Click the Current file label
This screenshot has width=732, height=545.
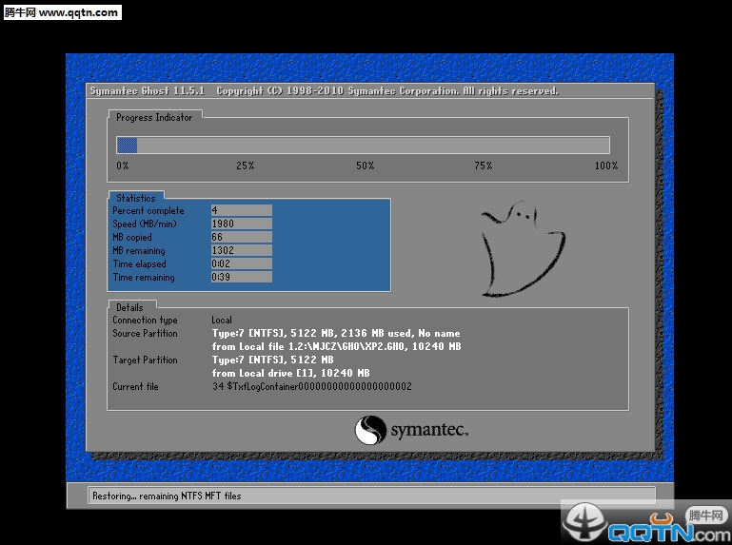(x=135, y=386)
